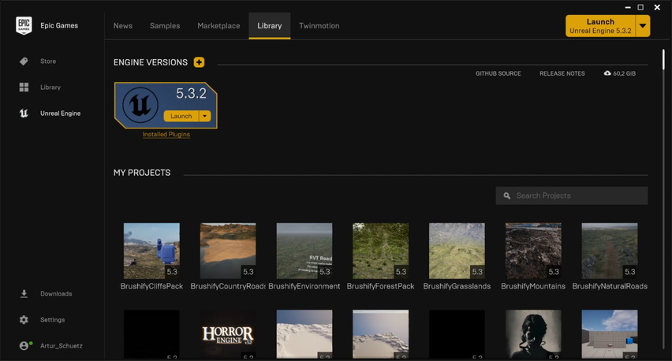Image resolution: width=672 pixels, height=361 pixels.
Task: Click Launch on the 5.3.2 engine card
Action: click(x=181, y=116)
